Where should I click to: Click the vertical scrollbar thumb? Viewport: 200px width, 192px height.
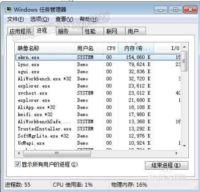coord(184,61)
